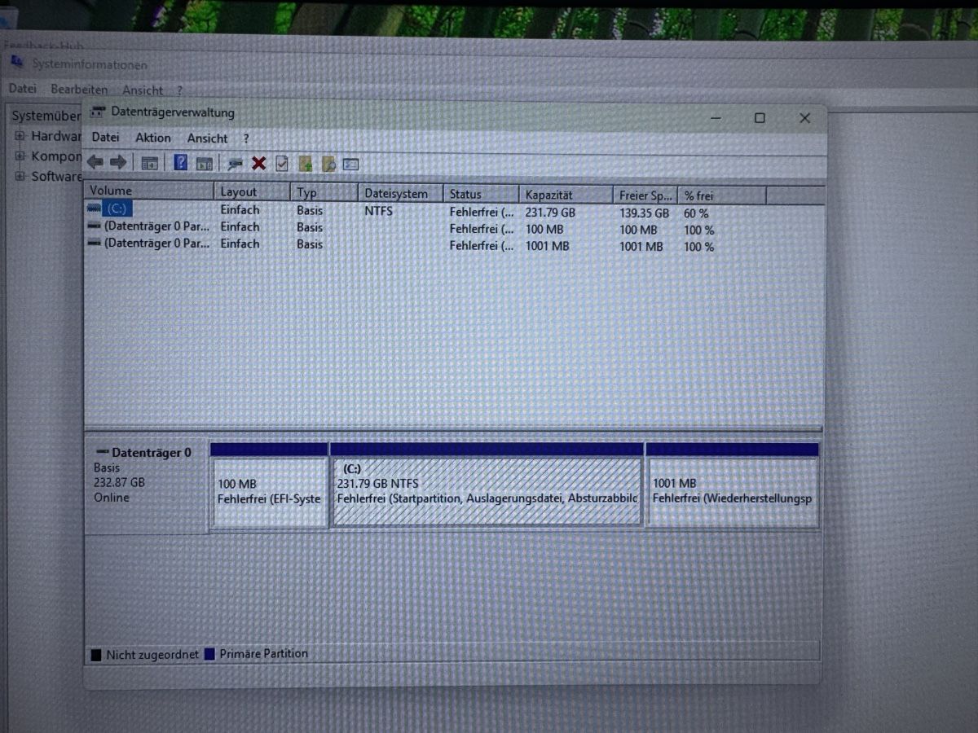
Task: Click the NTFS file system cell
Action: pos(378,210)
